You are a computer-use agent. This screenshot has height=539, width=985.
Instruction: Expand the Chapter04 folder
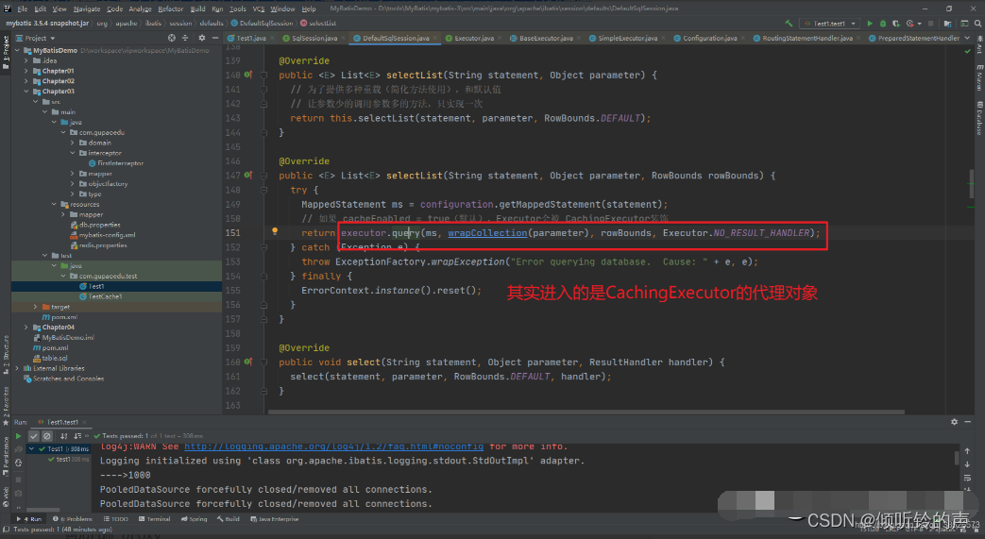pyautogui.click(x=26, y=328)
